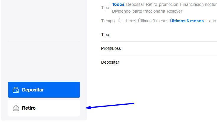Image resolution: width=217 pixels, height=129 pixels.
Task: Filter transactions by Retiro type
Action: click(x=152, y=4)
